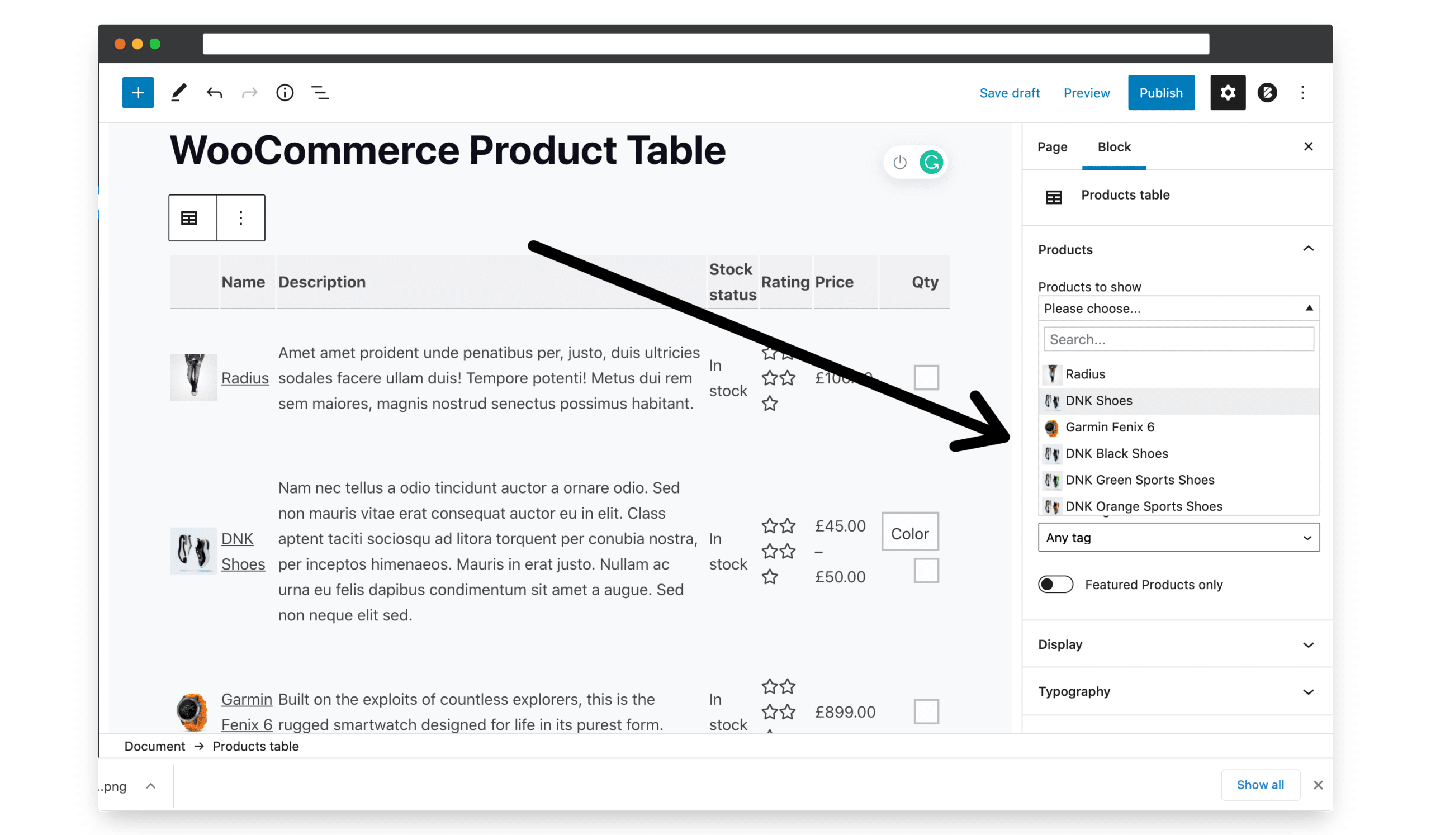Toggle the settings gear sidebar
The width and height of the screenshot is (1431, 835).
point(1228,93)
